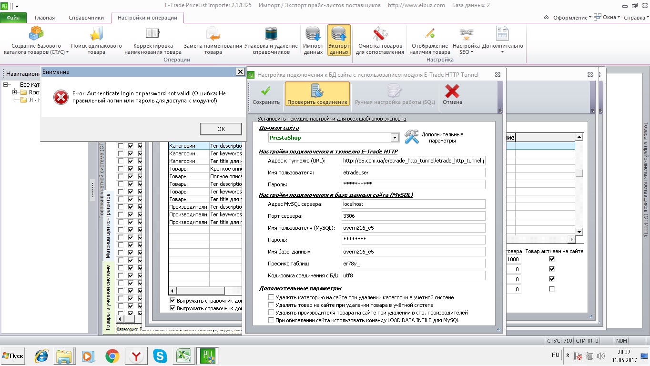Open 'Упаковка и удаление справочников' tool

(271, 40)
